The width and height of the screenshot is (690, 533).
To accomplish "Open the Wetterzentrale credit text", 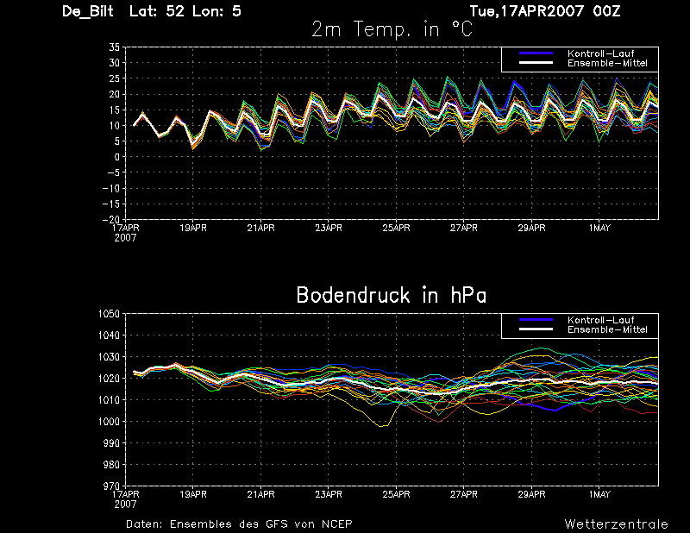I will 616,524.
